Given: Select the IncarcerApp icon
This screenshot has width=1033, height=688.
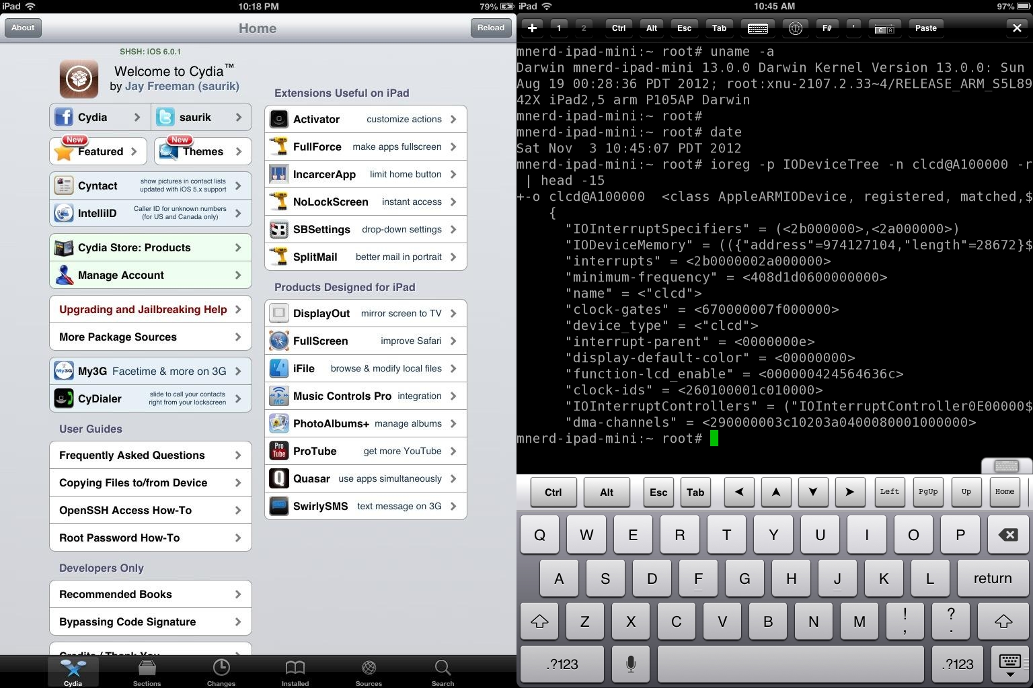Looking at the screenshot, I should point(279,174).
